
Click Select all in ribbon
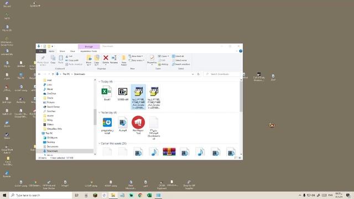point(178,56)
